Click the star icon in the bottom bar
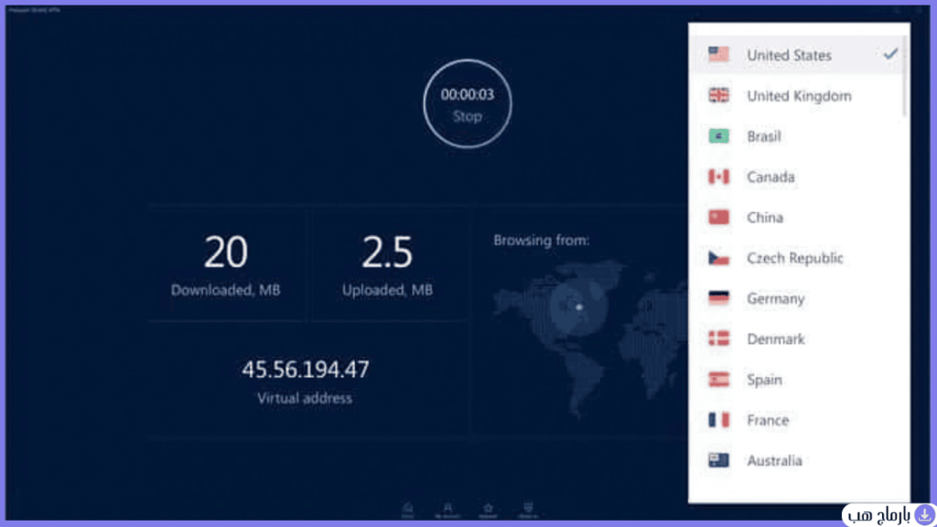937x527 pixels. 488,510
